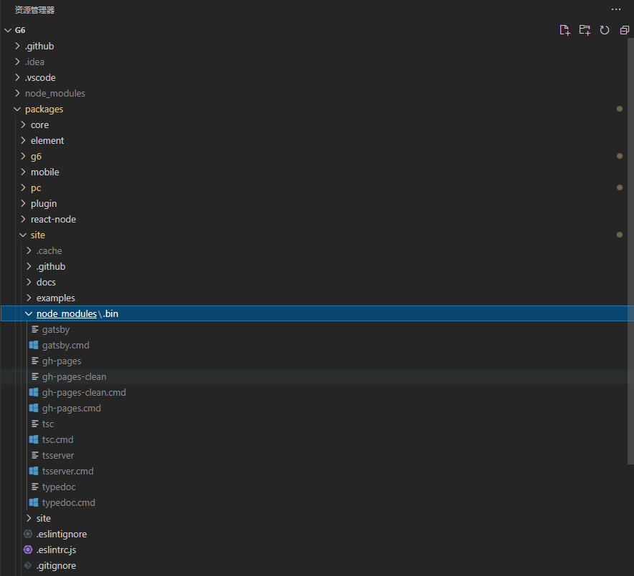Click the Windows icon beside gatsby.cmd
This screenshot has height=576, width=634.
pos(34,345)
